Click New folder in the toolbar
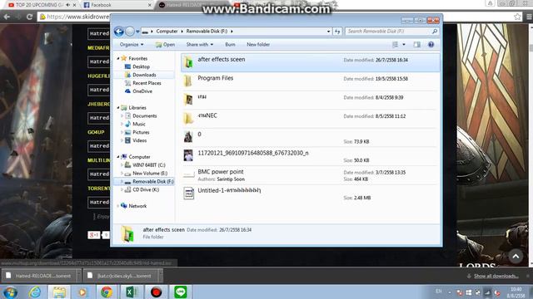Screen dimensions: 533x299 tap(258, 44)
